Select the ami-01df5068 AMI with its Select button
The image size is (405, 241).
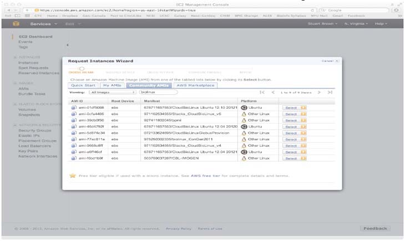point(294,107)
